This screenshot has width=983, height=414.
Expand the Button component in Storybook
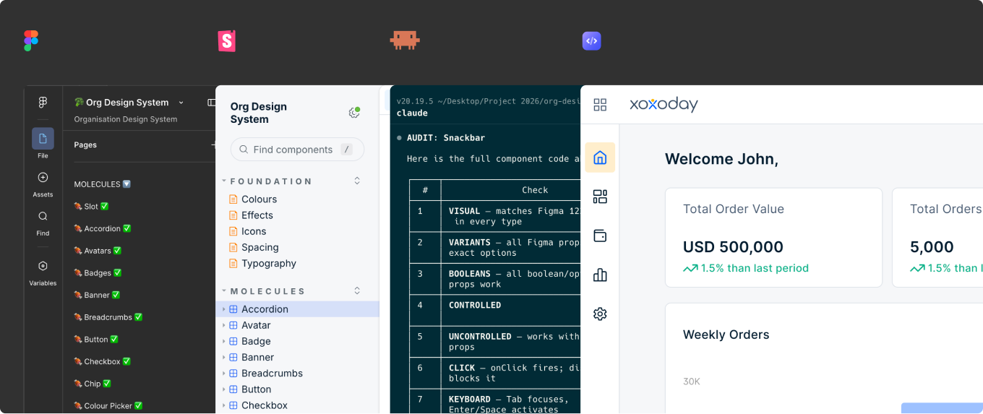point(224,389)
